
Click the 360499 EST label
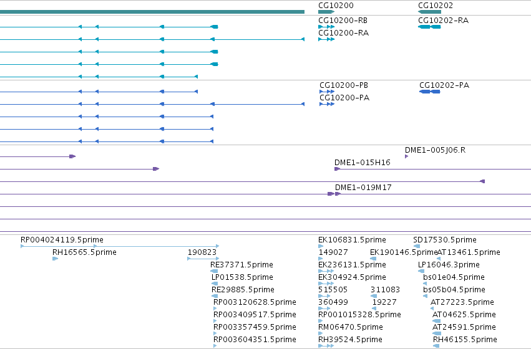[333, 302]
